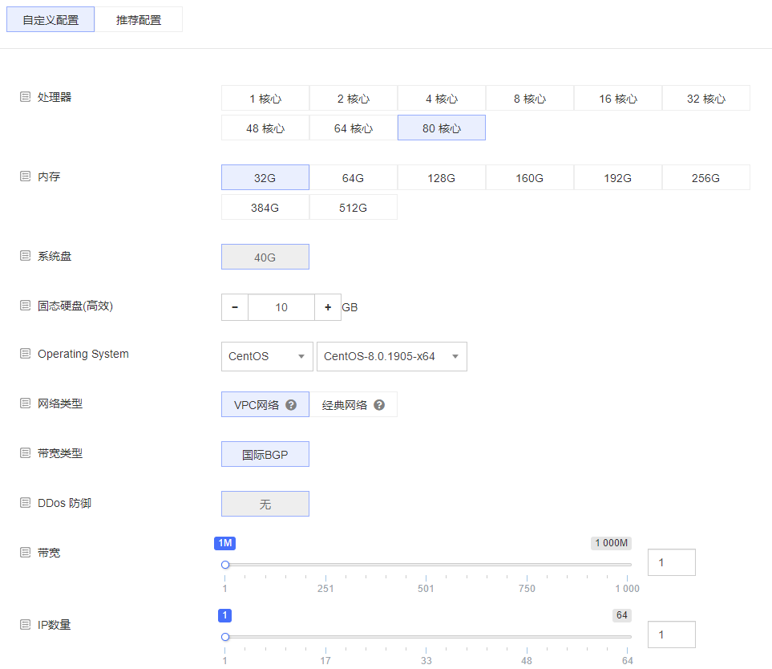Switch network type to 经典网络
The height and width of the screenshot is (669, 772).
(x=353, y=403)
